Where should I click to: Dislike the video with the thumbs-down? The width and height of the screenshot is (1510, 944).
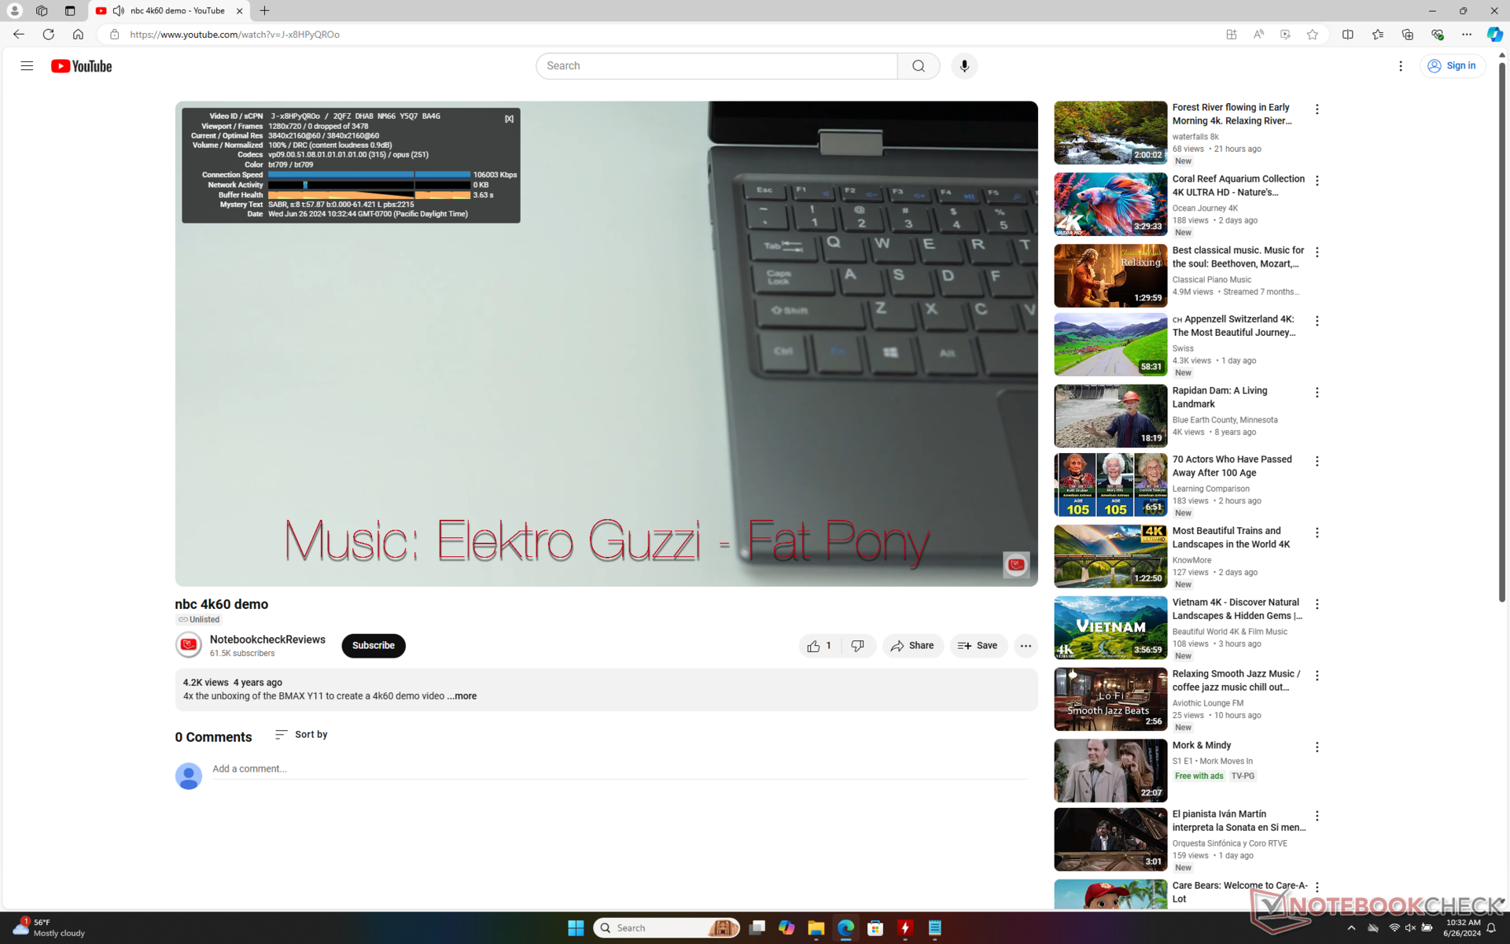pos(858,646)
